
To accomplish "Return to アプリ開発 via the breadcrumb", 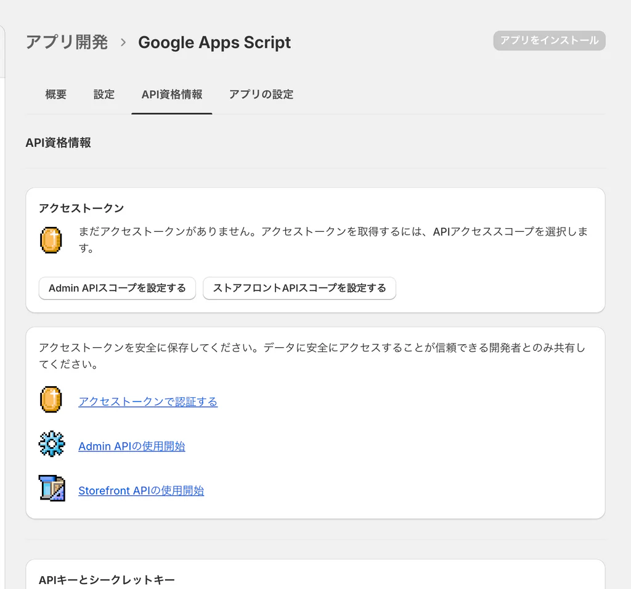I will (67, 43).
